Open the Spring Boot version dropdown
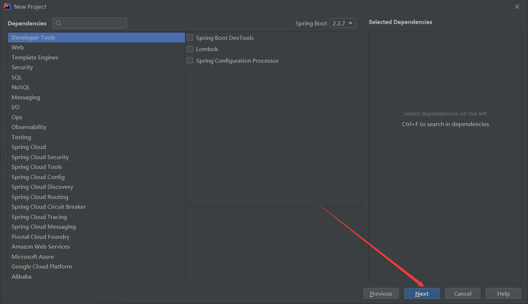Image resolution: width=528 pixels, height=304 pixels. coord(342,23)
